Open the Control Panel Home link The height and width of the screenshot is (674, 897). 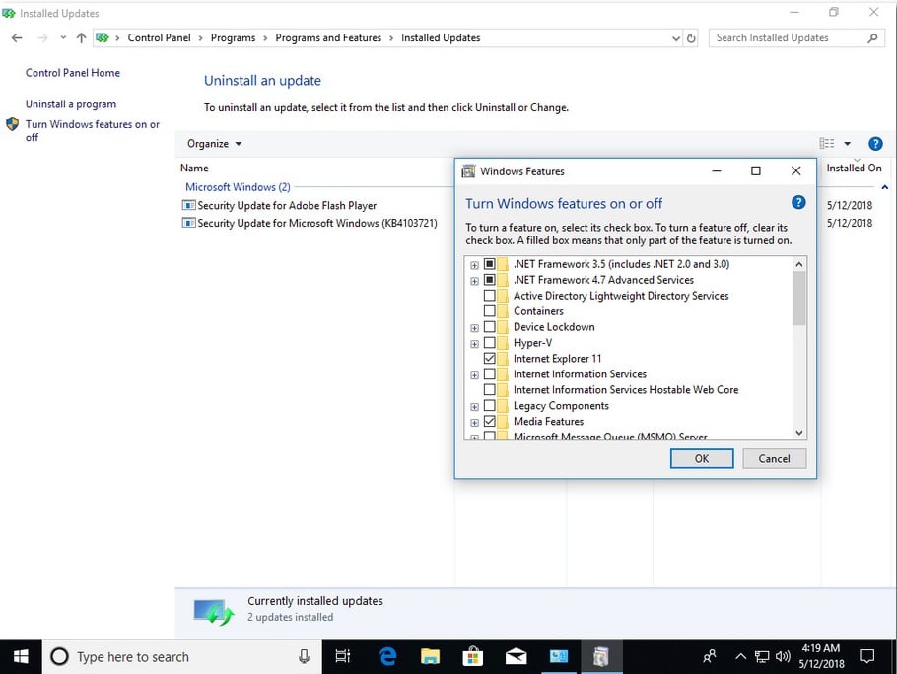tap(73, 73)
